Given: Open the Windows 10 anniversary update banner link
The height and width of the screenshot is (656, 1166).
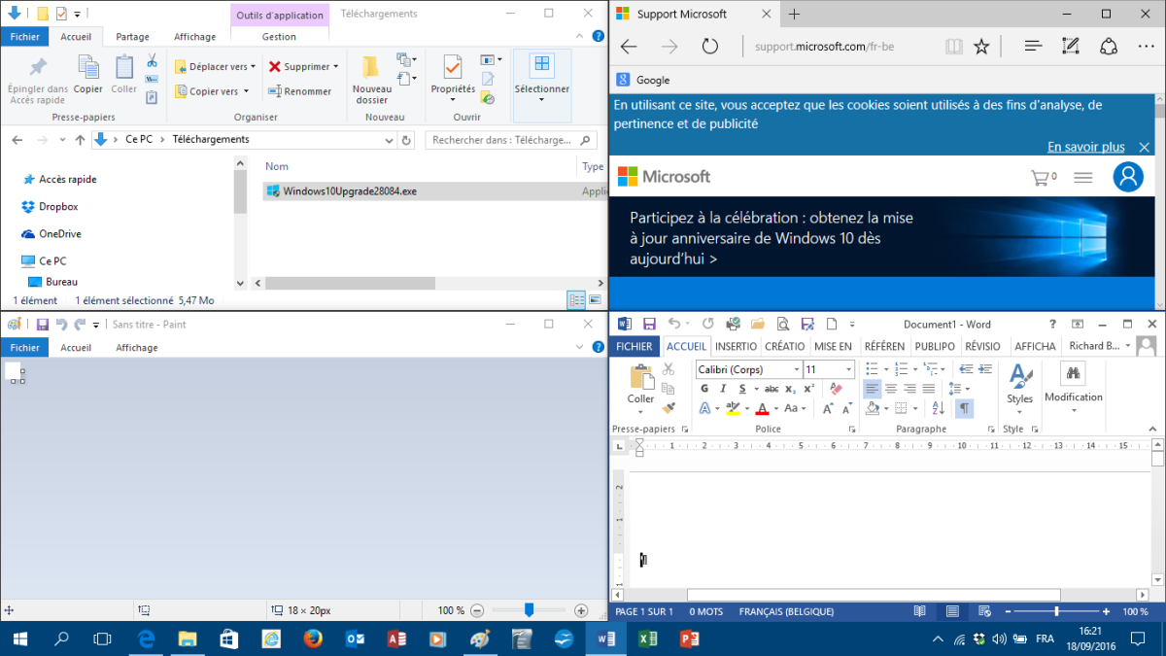Looking at the screenshot, I should pos(772,239).
